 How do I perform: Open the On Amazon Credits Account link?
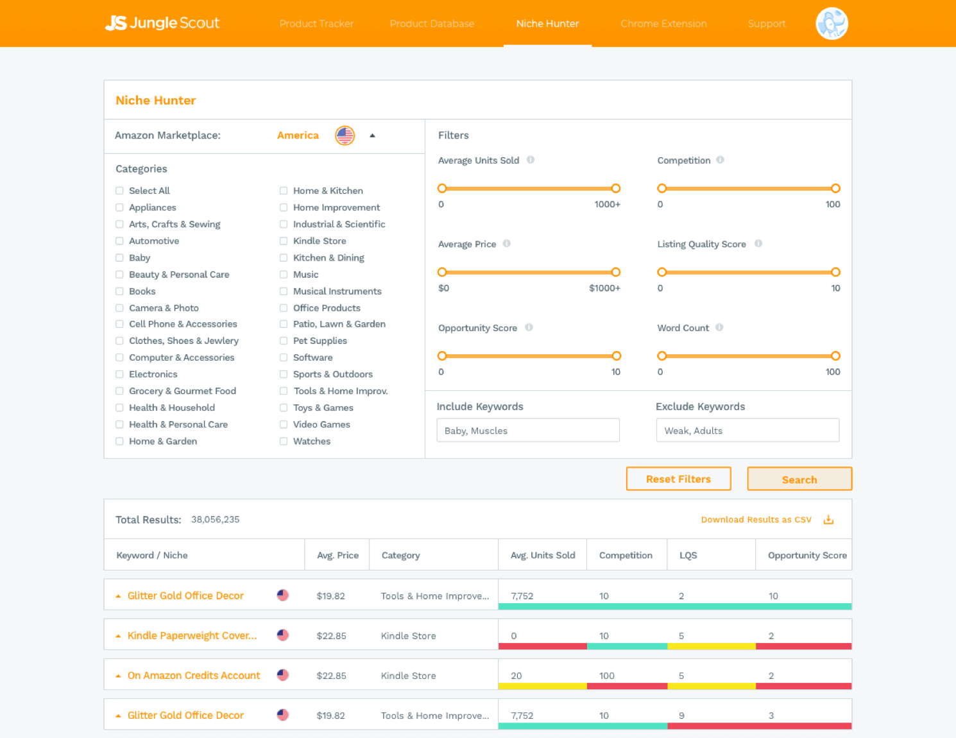point(194,675)
